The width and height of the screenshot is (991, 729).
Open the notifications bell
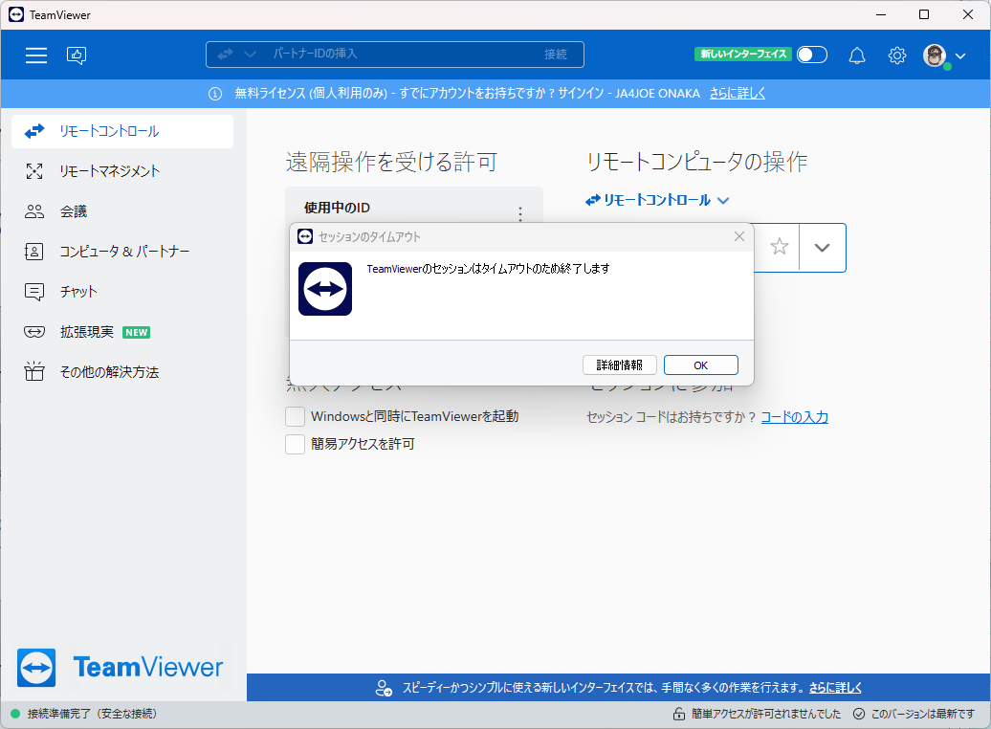click(856, 55)
